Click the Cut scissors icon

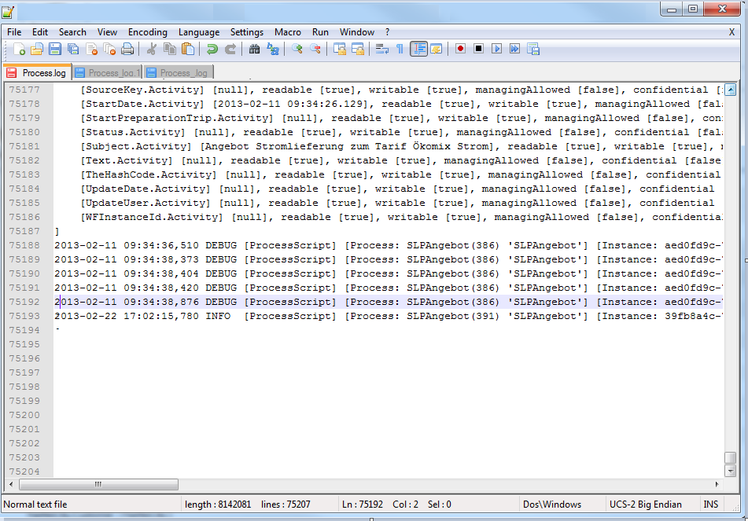[x=152, y=50]
